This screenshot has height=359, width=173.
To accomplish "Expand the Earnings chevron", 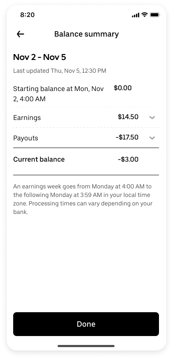I will [x=152, y=117].
